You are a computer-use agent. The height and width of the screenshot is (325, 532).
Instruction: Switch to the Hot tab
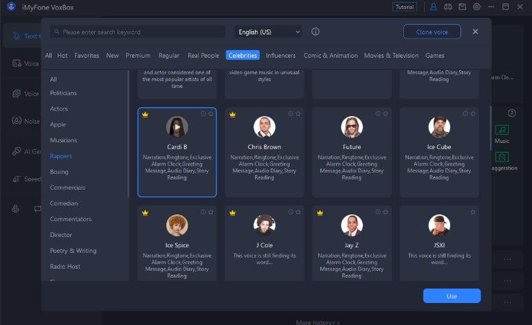63,55
